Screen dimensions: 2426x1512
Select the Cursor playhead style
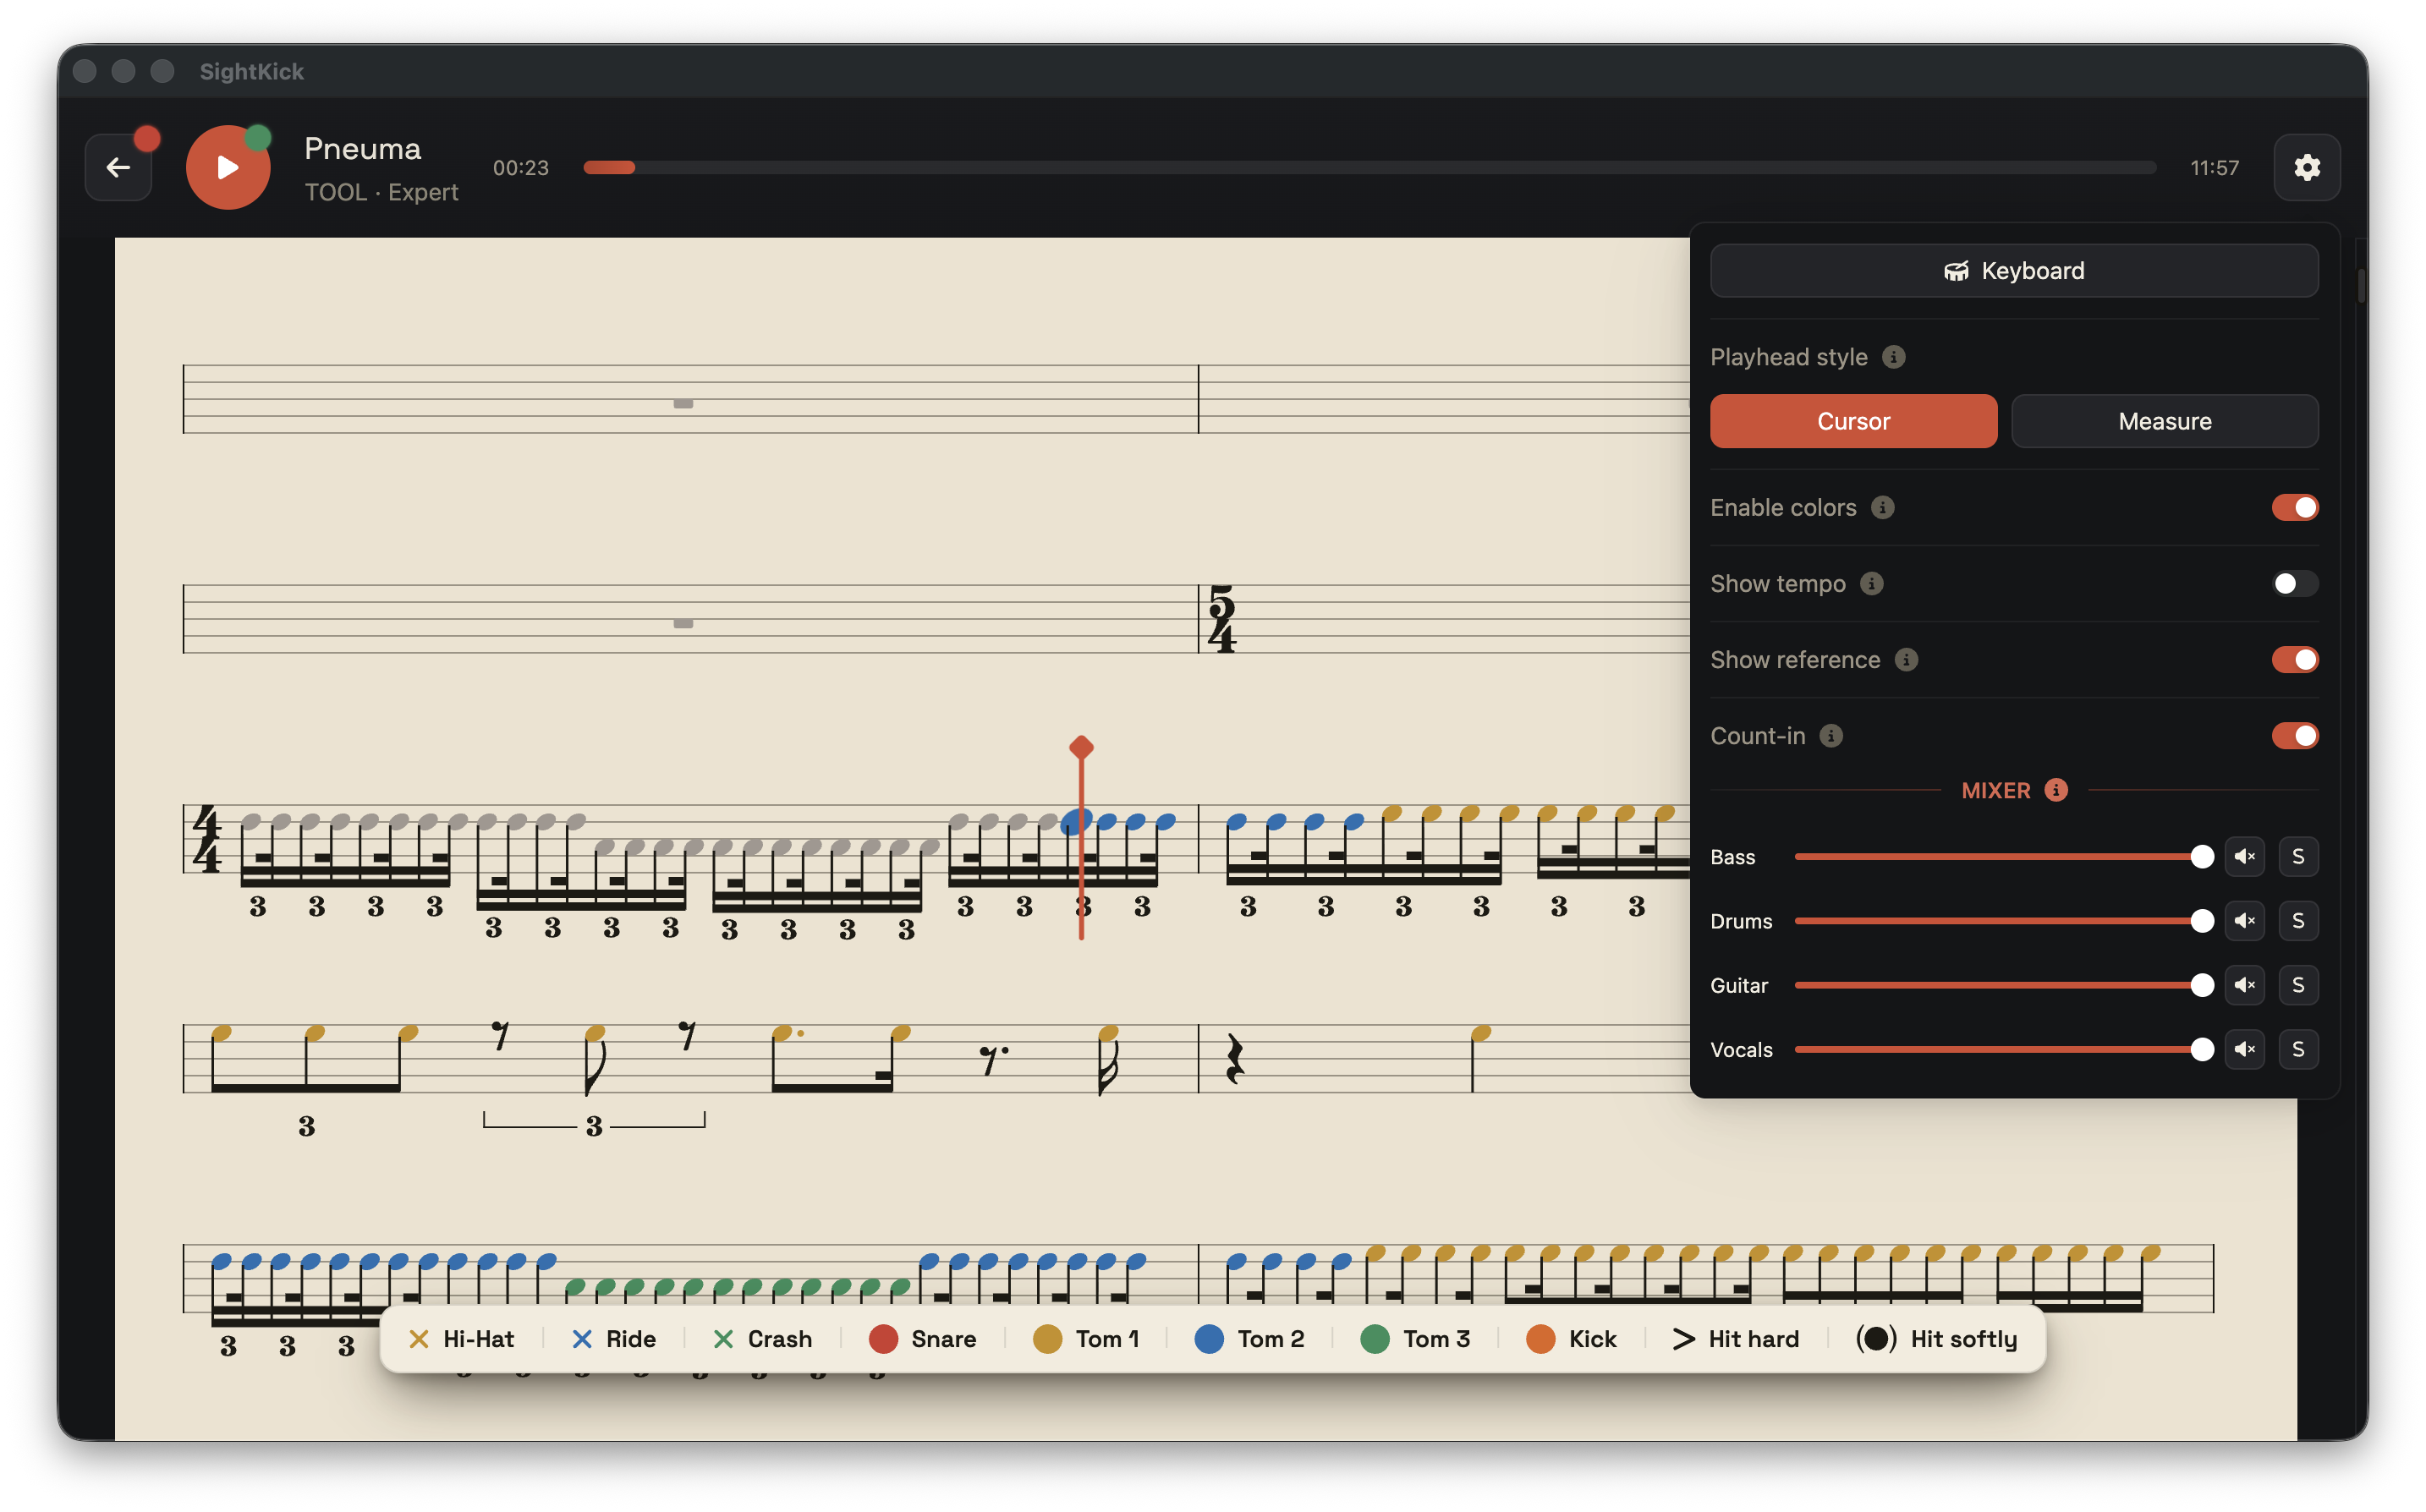tap(1853, 421)
